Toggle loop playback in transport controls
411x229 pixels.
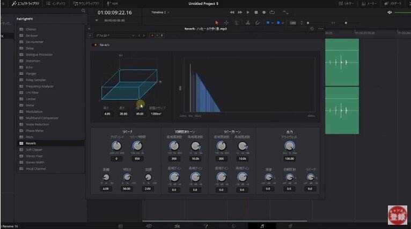click(272, 12)
